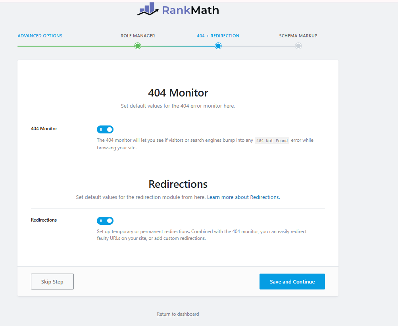The image size is (398, 326).
Task: Follow the Return to dashboard link
Action: click(178, 314)
